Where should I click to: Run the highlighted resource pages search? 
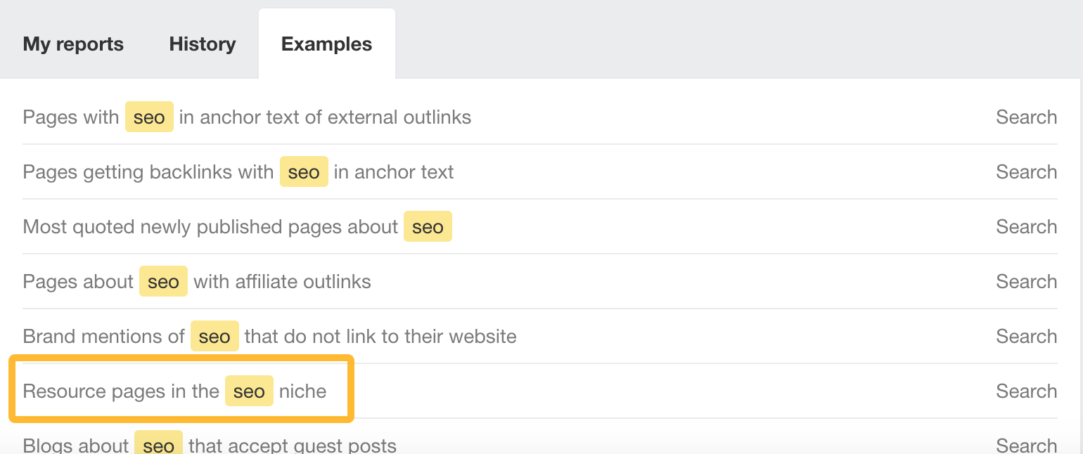point(1026,391)
